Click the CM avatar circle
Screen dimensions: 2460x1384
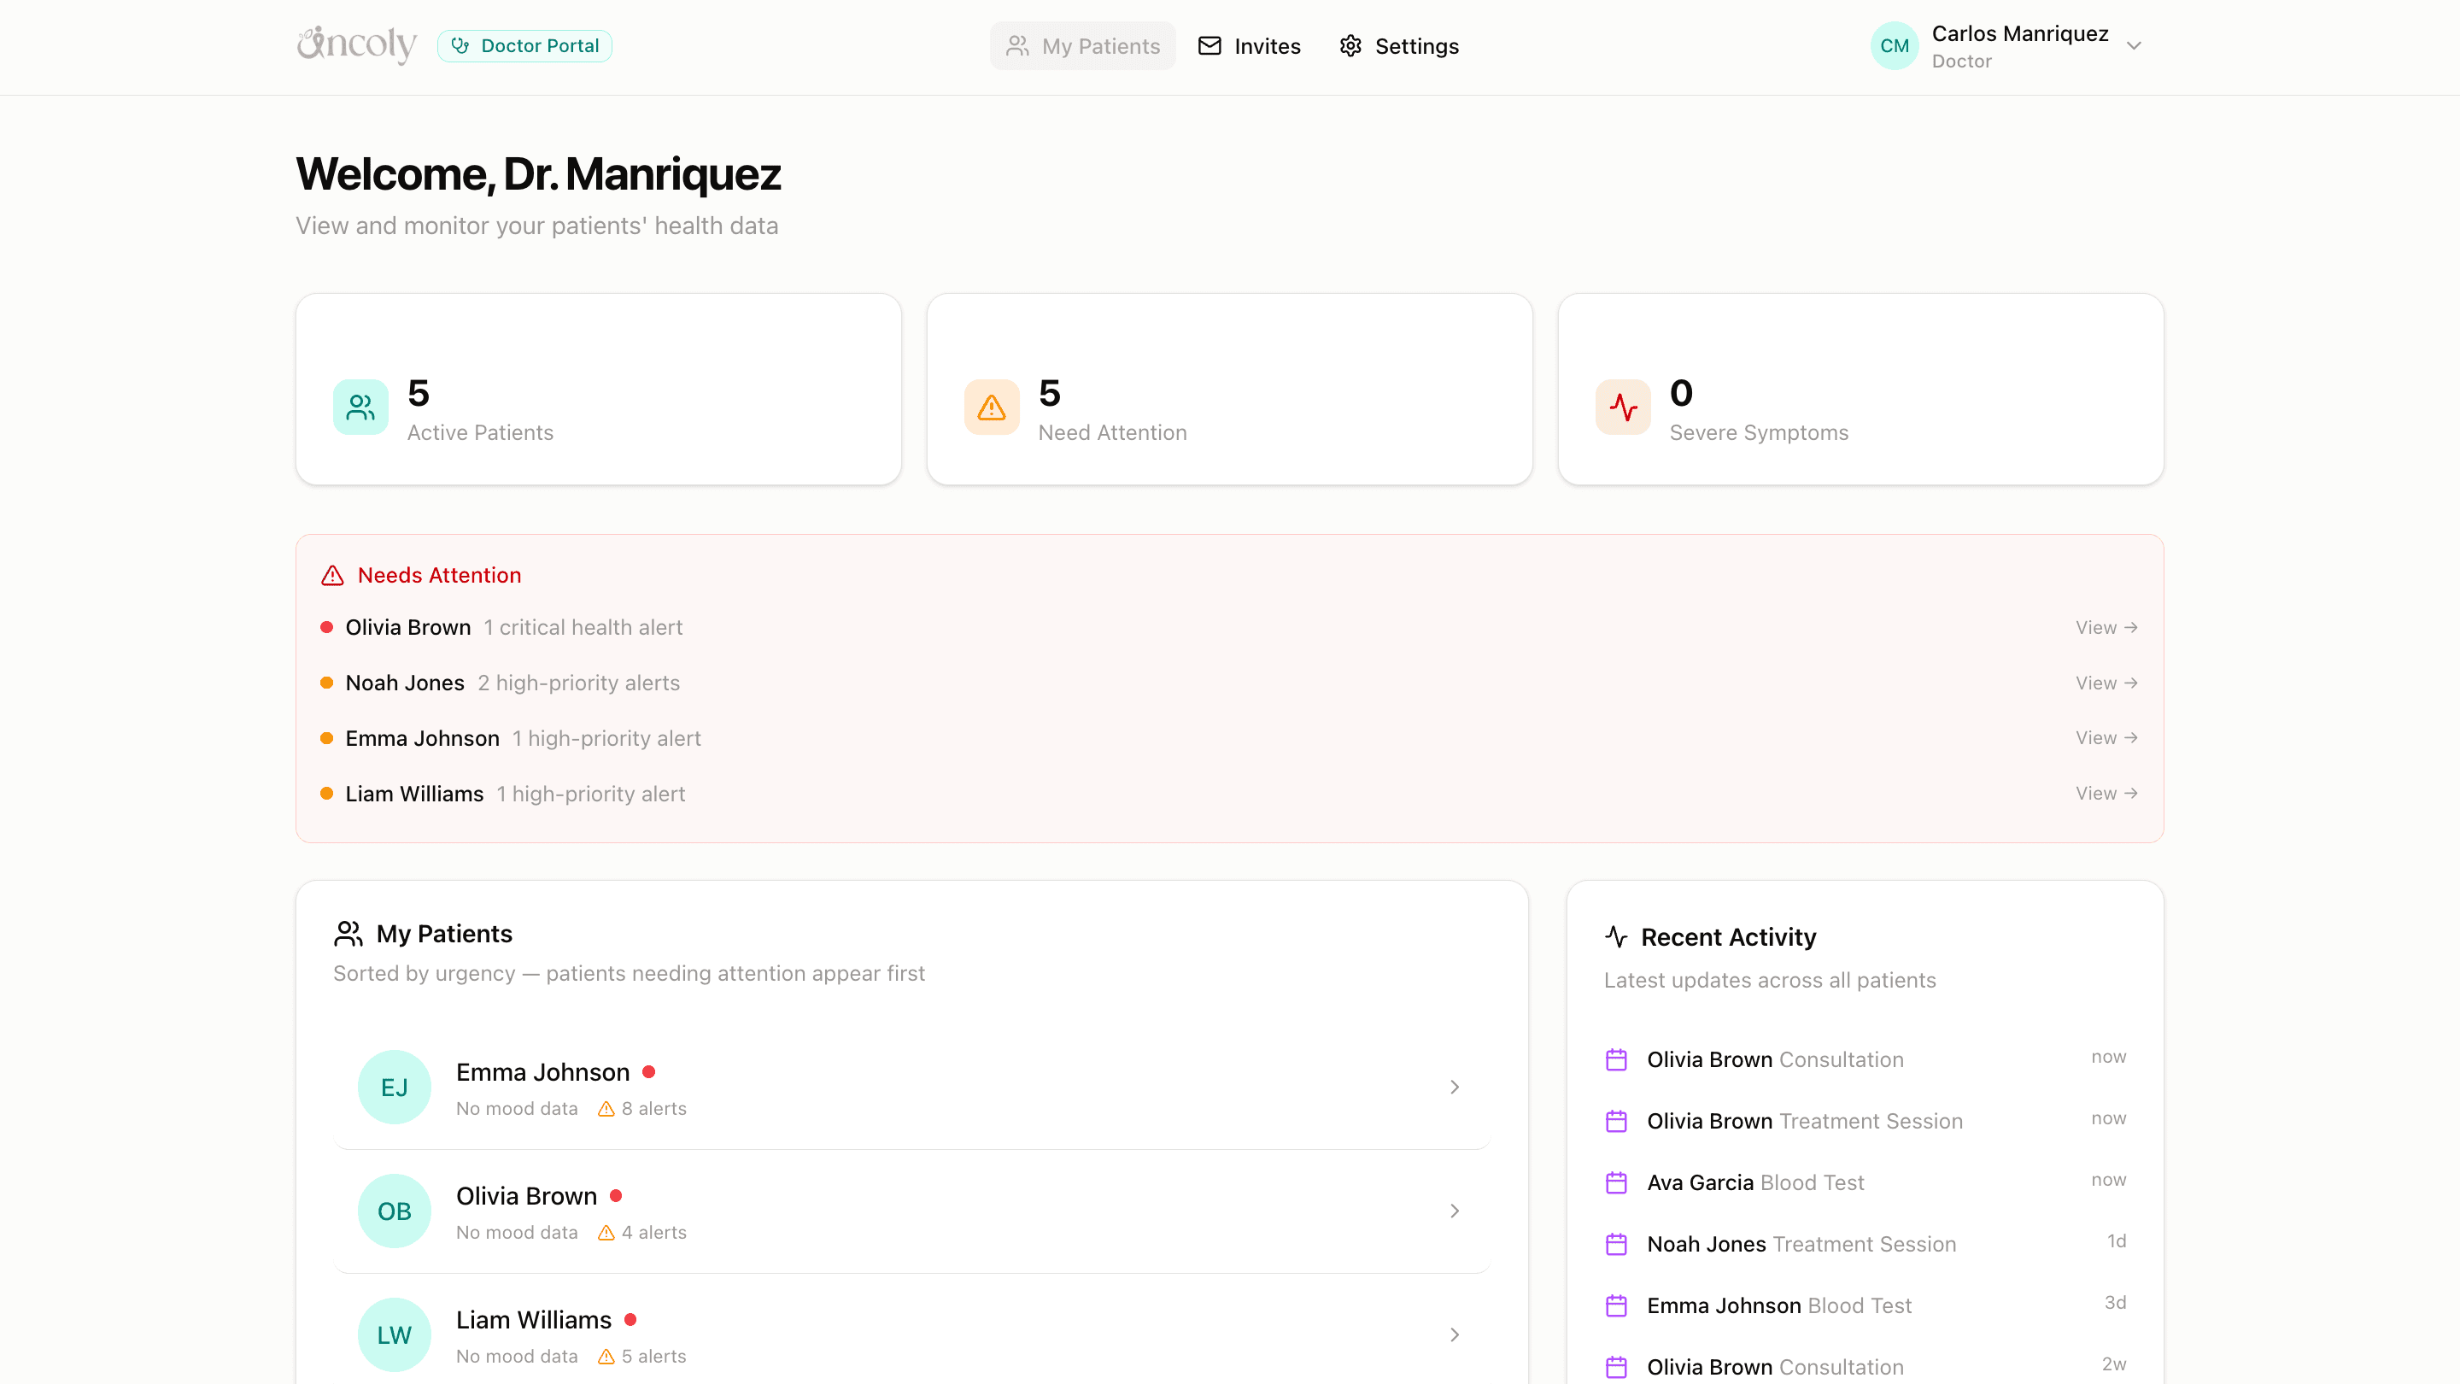click(1894, 46)
